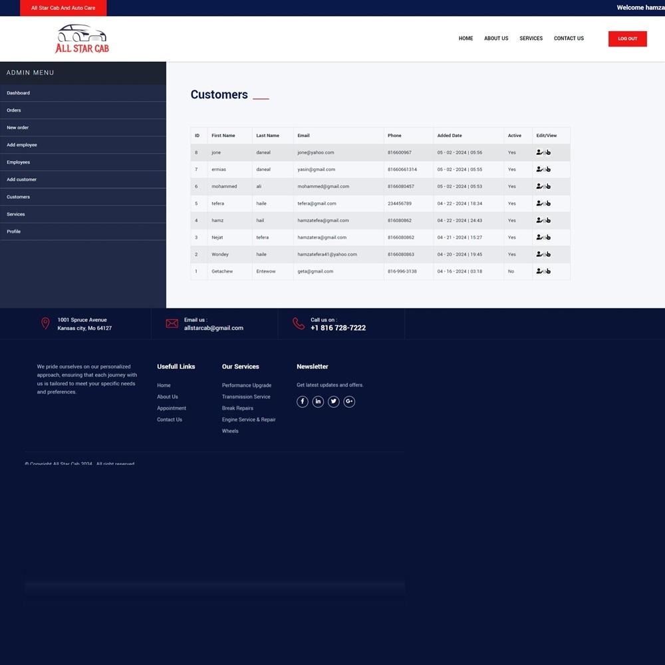The height and width of the screenshot is (665, 665).
Task: Open the Facebook icon in footer
Action: (302, 402)
